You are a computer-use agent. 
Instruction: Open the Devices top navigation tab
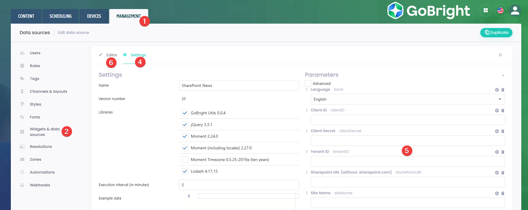point(94,16)
